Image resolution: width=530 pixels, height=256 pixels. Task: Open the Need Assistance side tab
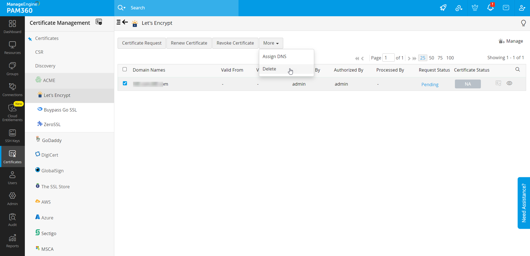click(524, 203)
